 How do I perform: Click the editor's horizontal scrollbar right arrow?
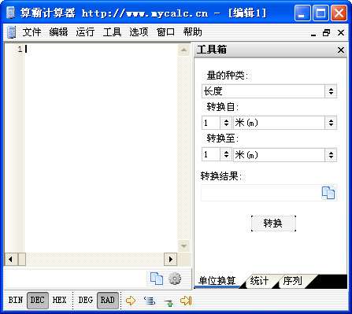pos(171,260)
